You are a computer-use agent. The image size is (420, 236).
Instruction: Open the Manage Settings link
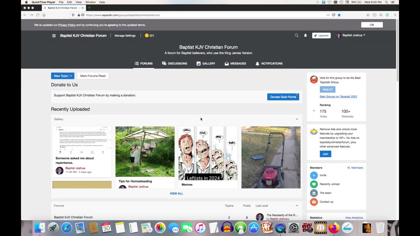point(125,35)
